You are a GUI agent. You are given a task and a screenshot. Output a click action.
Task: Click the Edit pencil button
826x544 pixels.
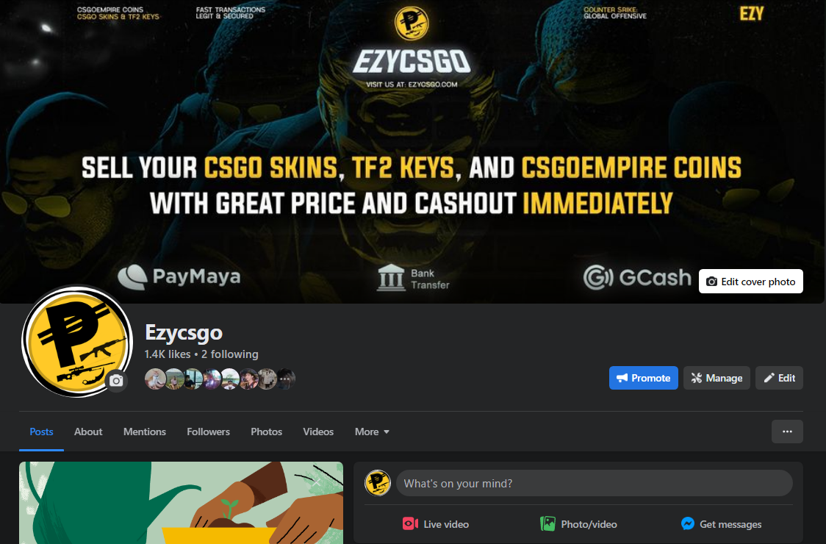779,378
